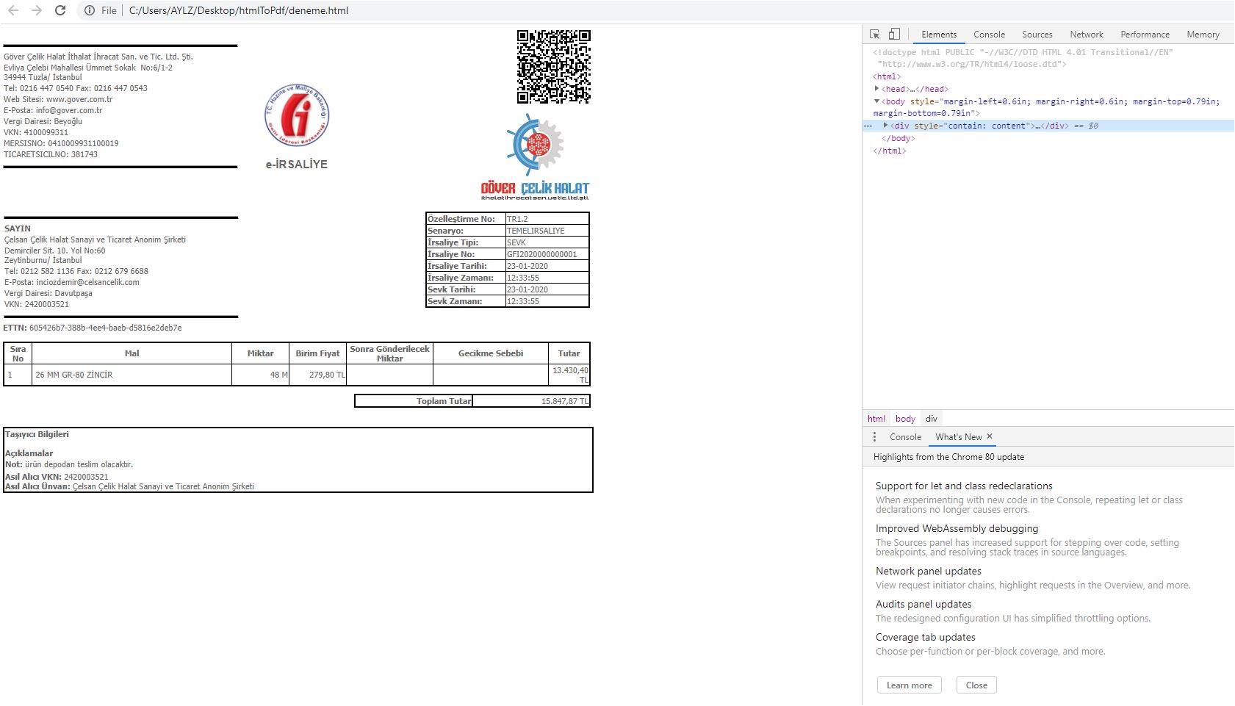Select html in the breadcrumb bar

coord(876,419)
